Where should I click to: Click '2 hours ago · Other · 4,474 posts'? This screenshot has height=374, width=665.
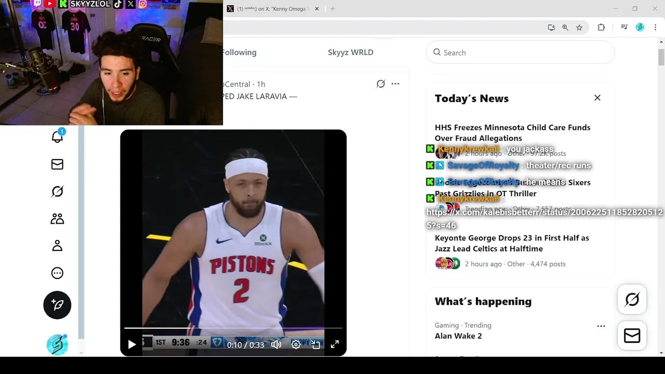point(515,264)
